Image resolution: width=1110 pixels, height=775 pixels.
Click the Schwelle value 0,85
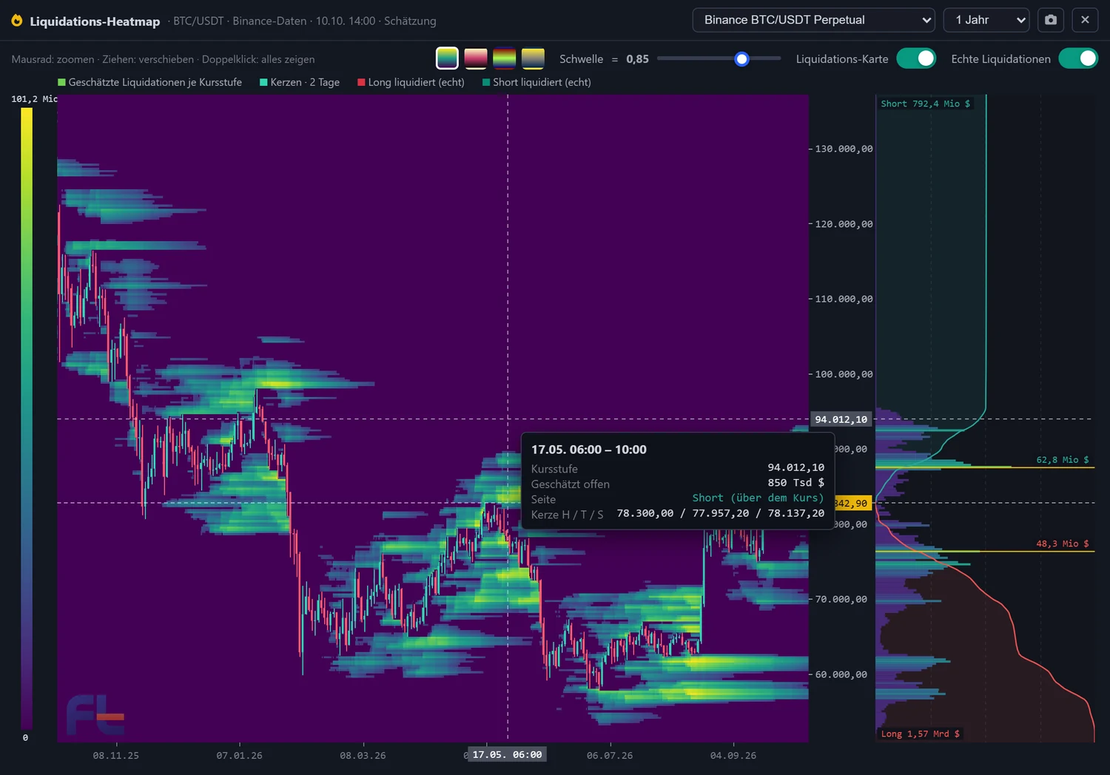[637, 59]
